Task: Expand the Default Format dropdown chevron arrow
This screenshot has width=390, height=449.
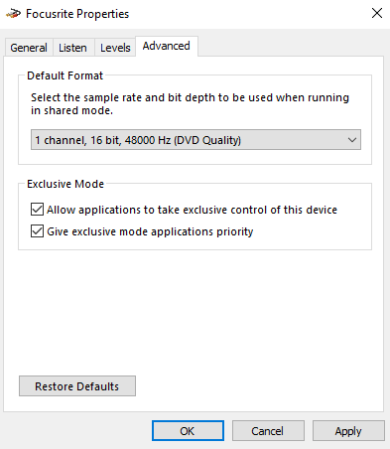Action: tap(352, 140)
